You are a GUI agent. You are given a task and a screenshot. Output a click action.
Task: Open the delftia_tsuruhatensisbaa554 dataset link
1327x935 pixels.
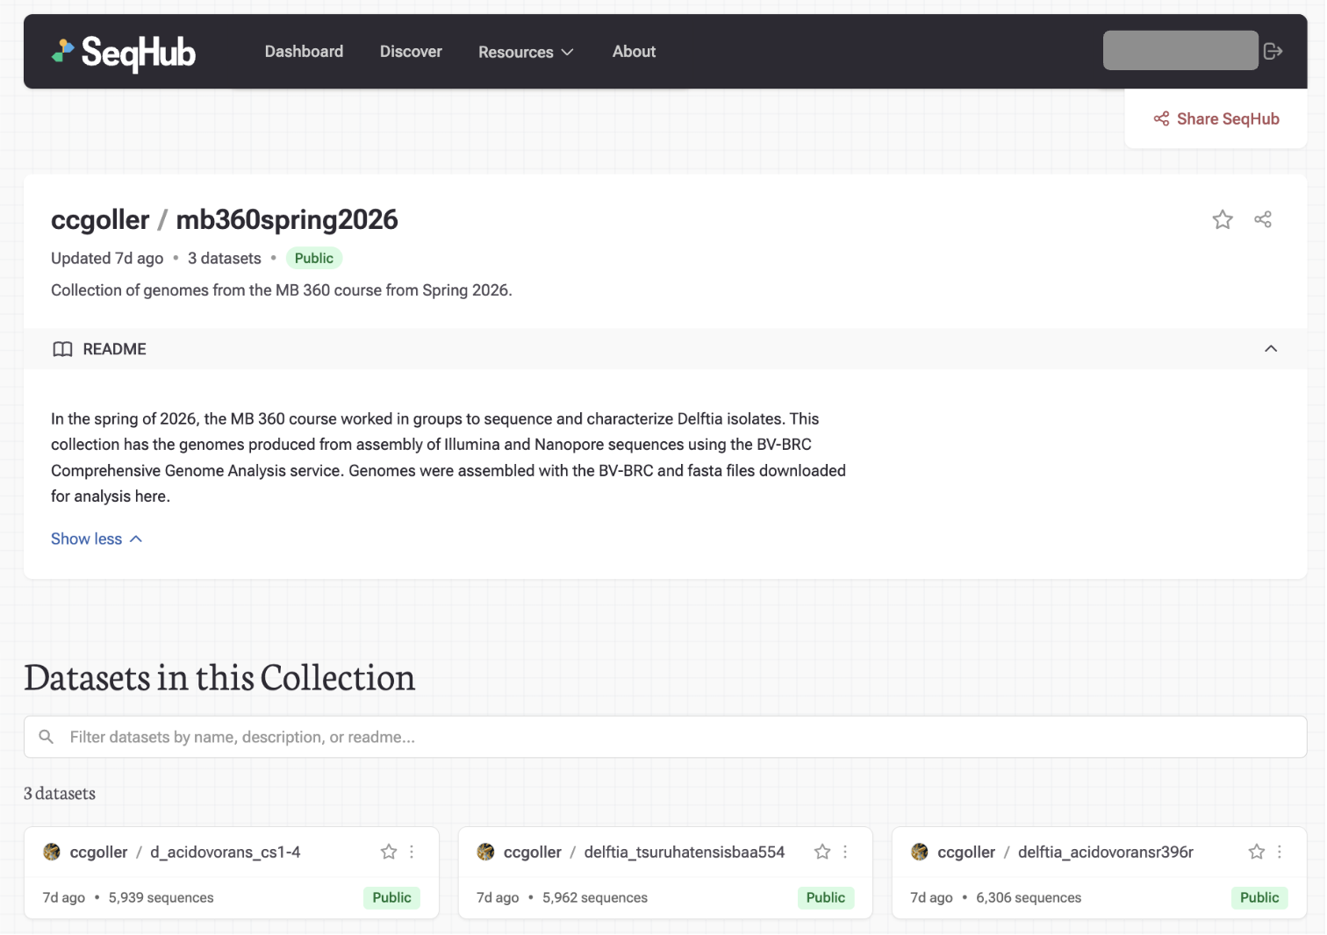point(685,852)
